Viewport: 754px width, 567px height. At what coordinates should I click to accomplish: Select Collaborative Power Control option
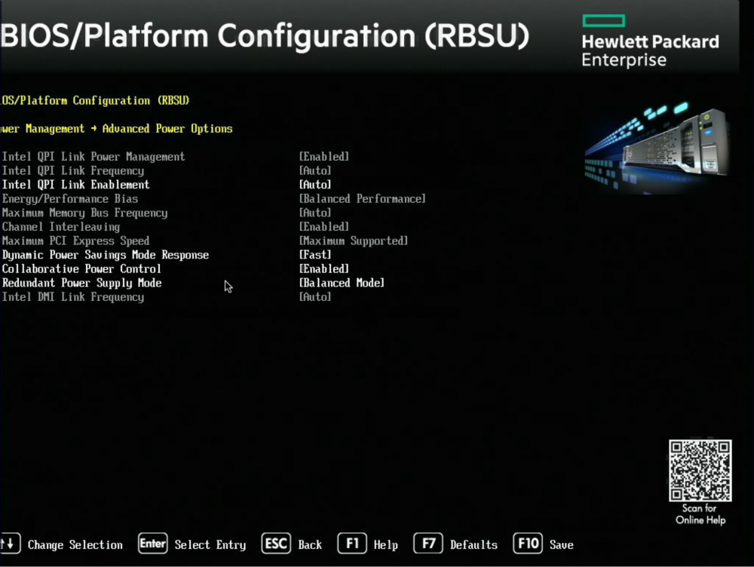[81, 269]
